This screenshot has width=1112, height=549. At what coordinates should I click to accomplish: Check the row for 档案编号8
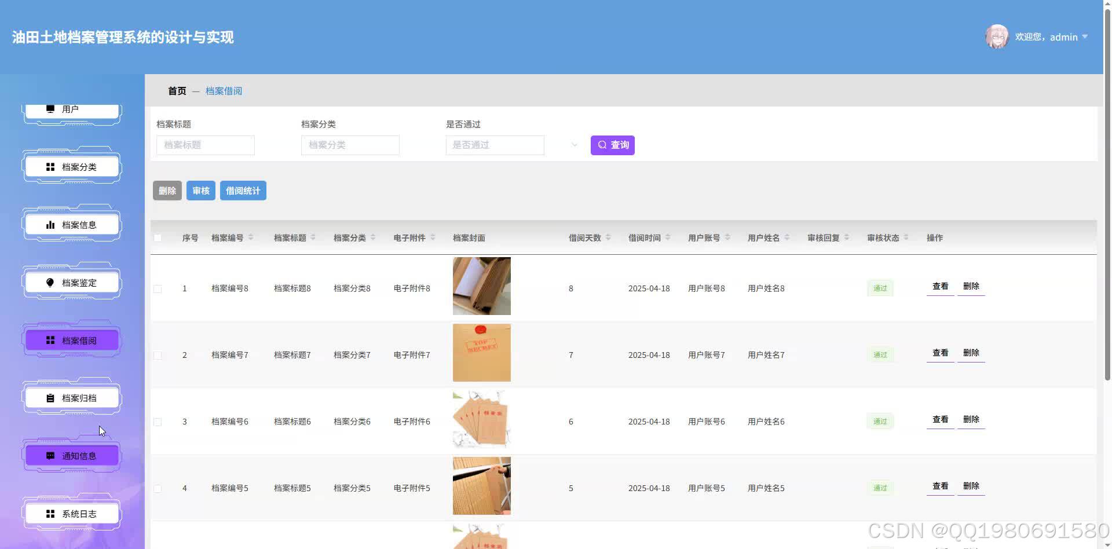click(x=157, y=288)
